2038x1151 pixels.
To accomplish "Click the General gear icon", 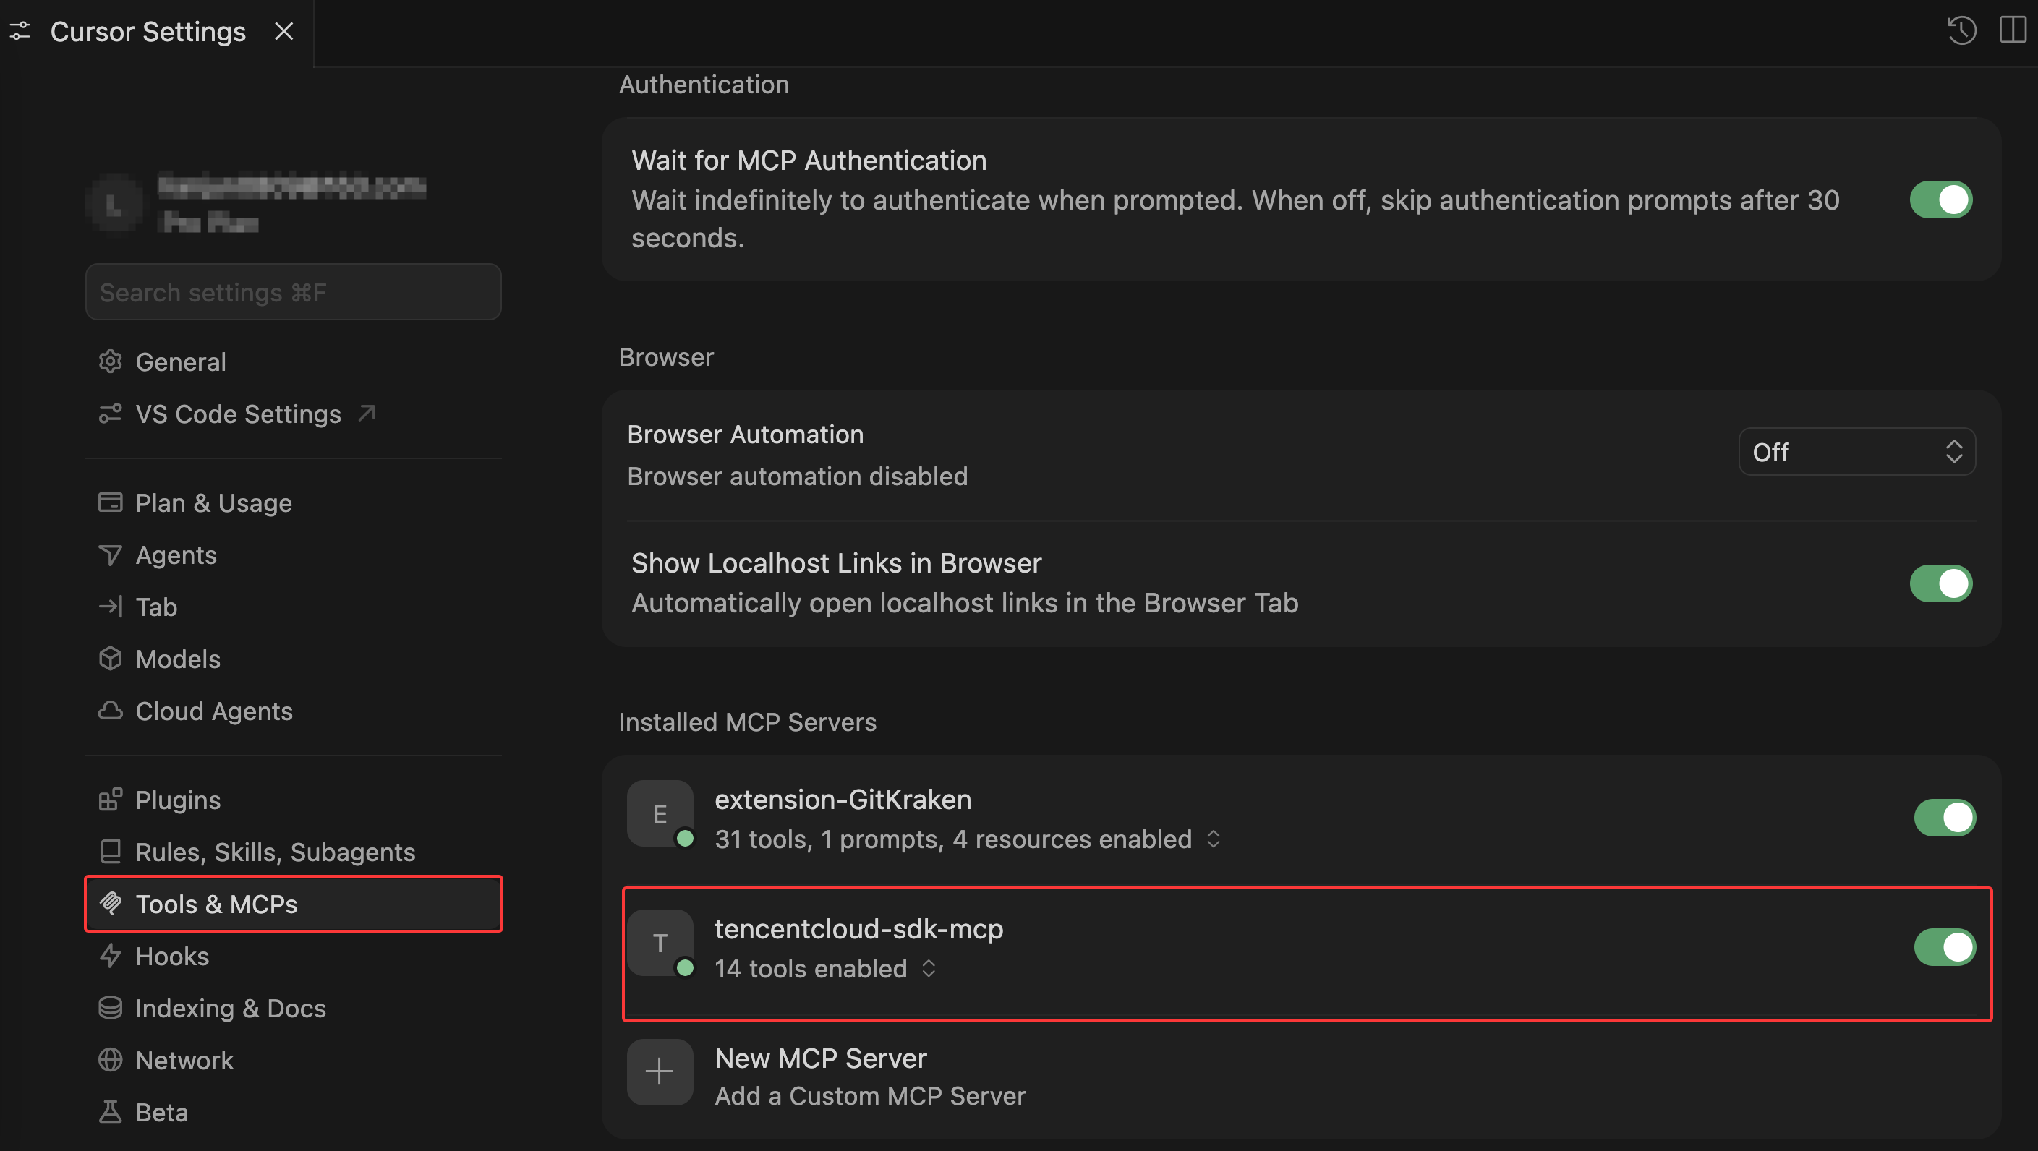I will click(x=110, y=361).
